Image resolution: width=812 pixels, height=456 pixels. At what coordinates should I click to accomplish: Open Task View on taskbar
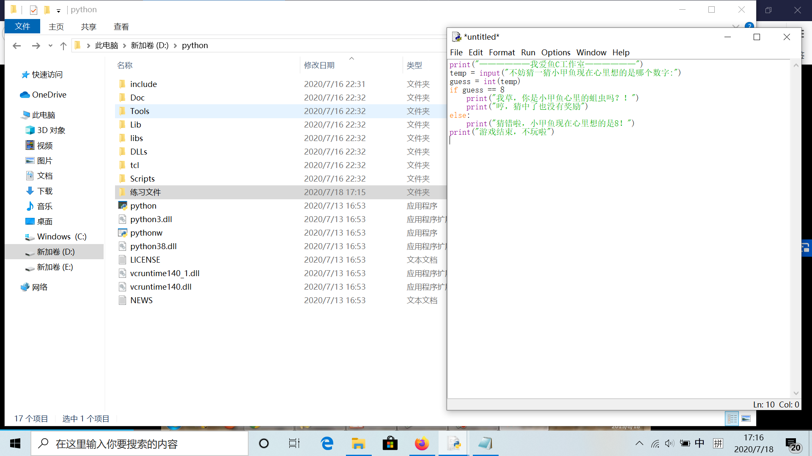(x=294, y=443)
